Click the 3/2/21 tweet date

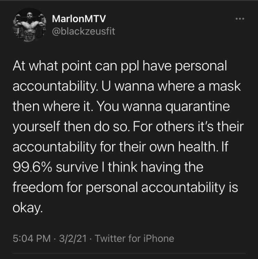[x=73, y=238]
